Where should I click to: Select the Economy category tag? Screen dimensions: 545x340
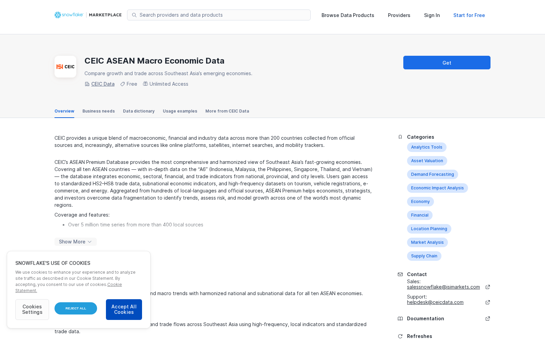pos(420,202)
